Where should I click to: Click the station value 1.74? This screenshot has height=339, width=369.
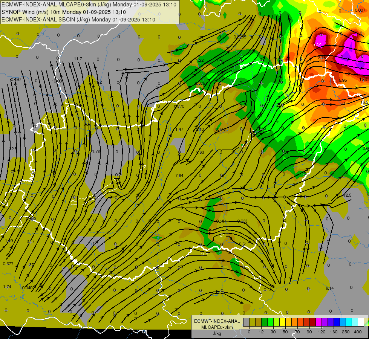[x=7, y=287]
